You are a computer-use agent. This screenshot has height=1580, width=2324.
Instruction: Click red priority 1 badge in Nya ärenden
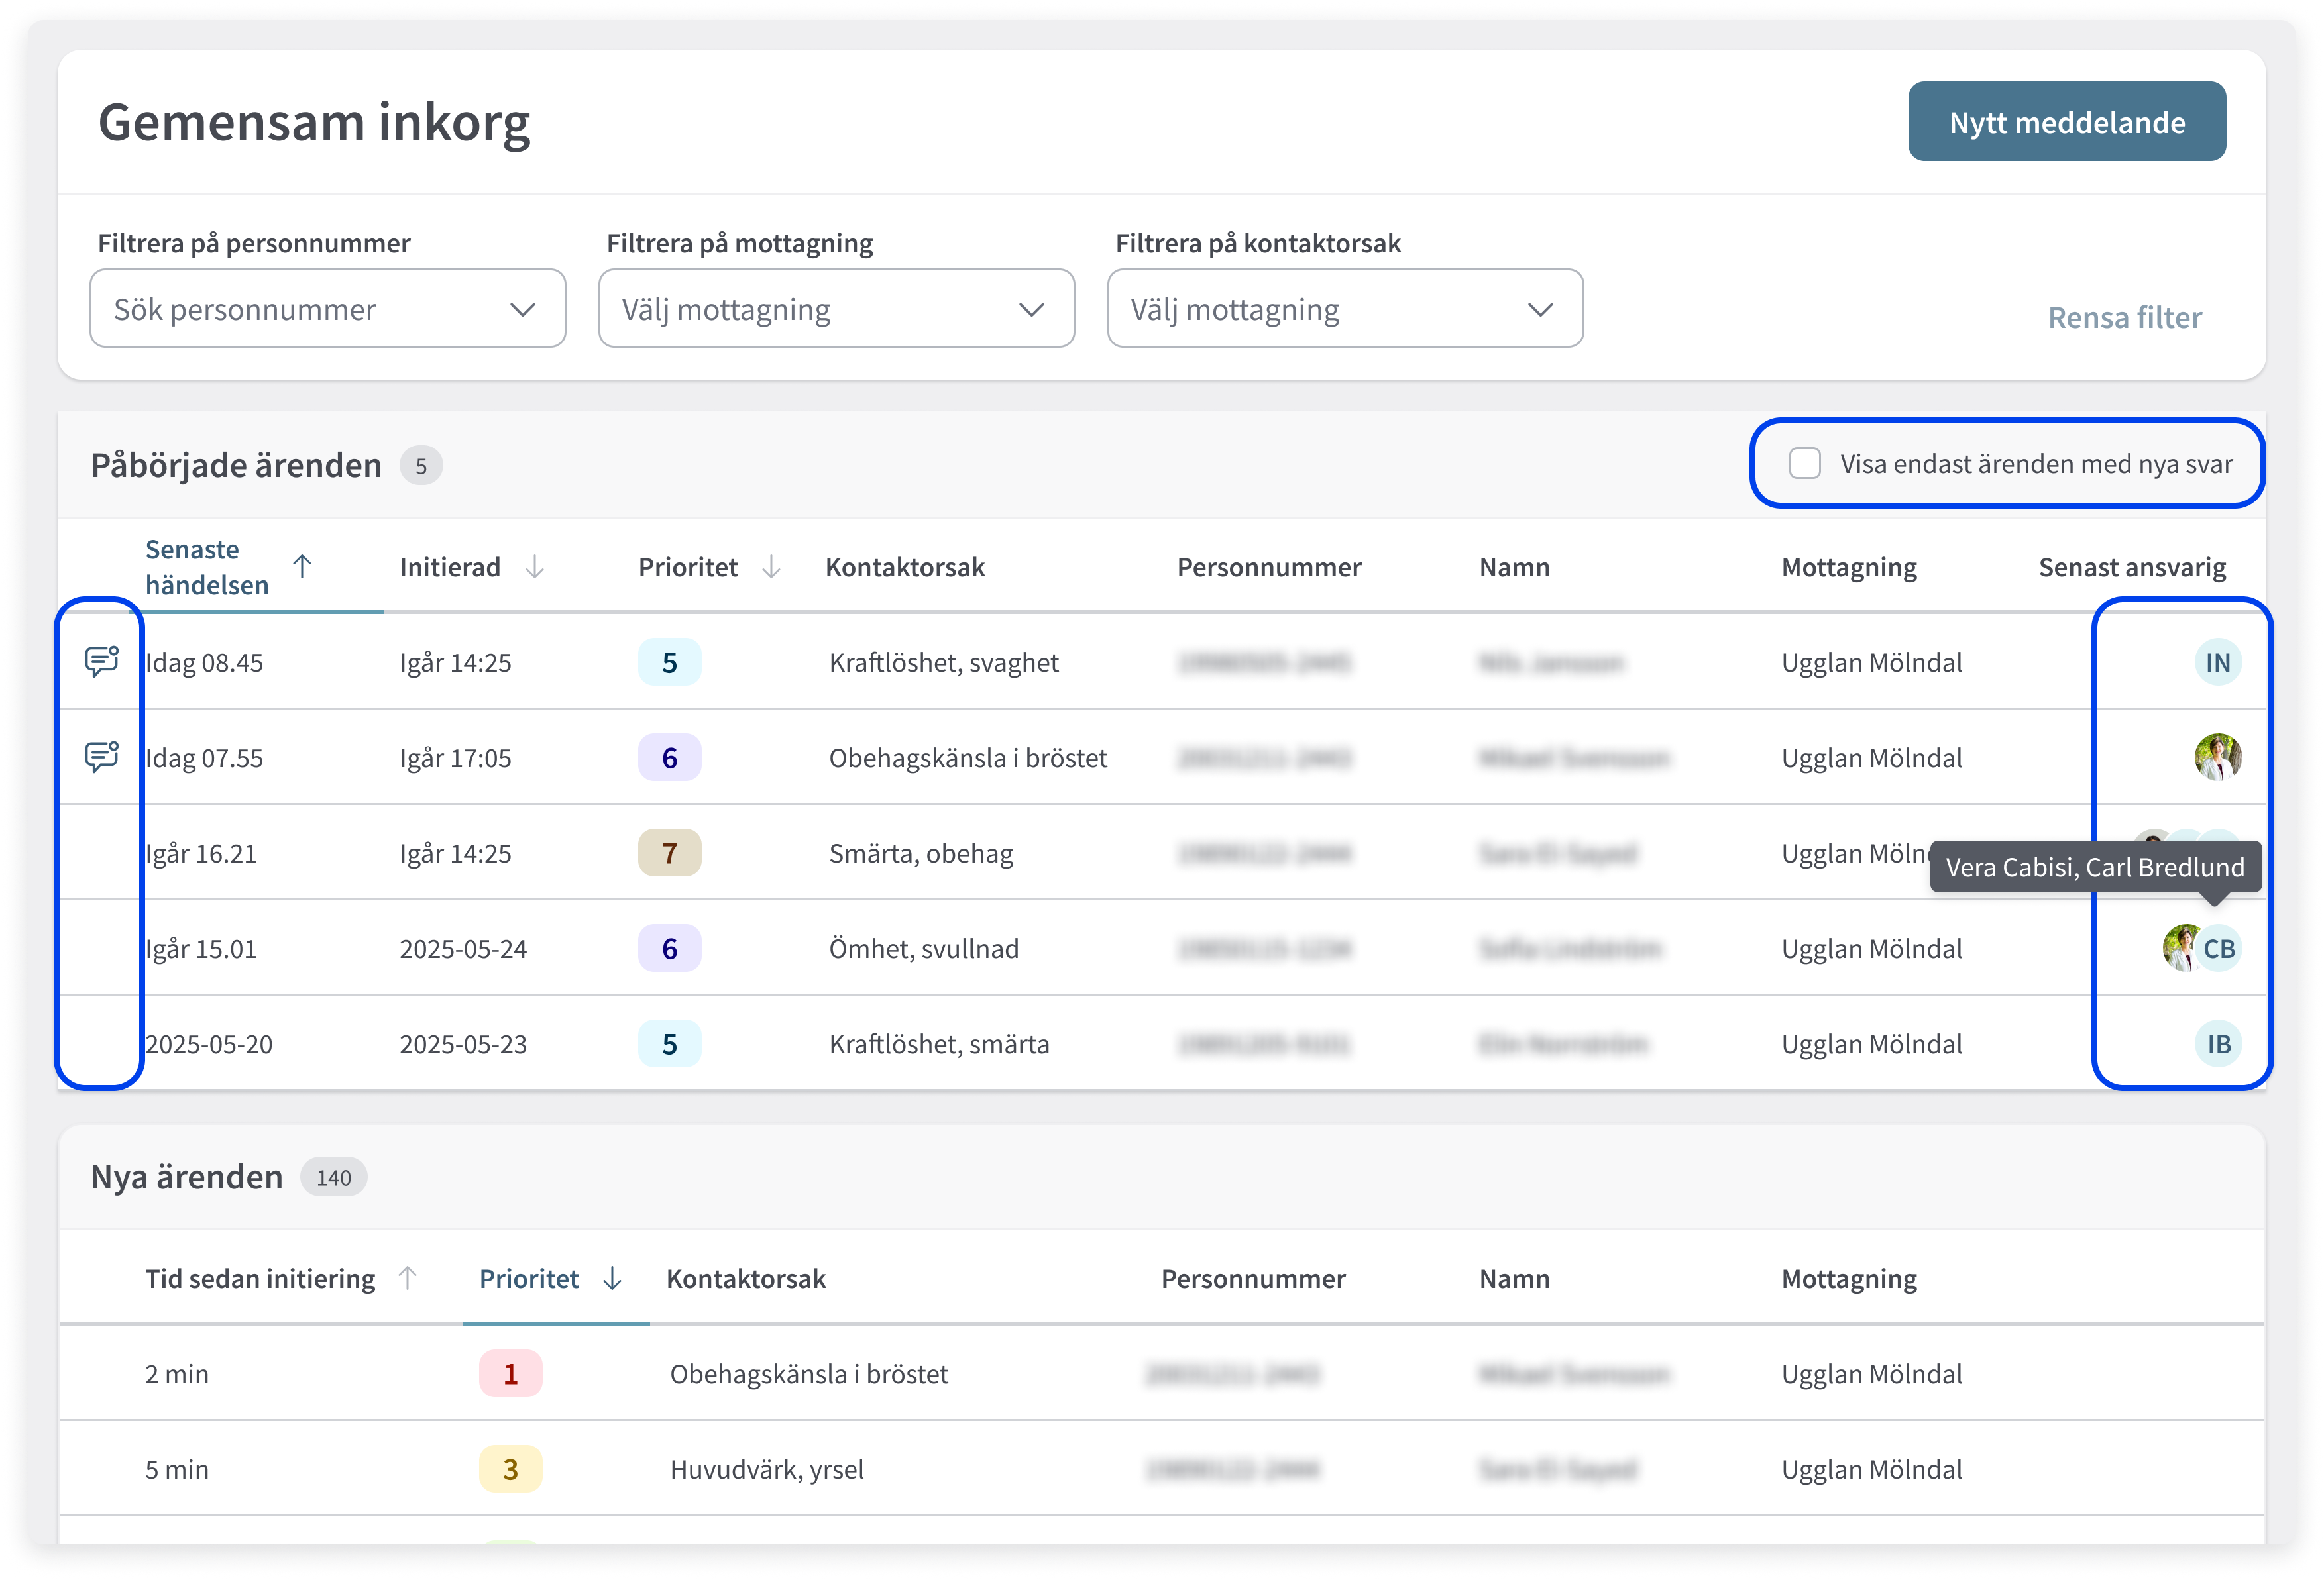[510, 1373]
